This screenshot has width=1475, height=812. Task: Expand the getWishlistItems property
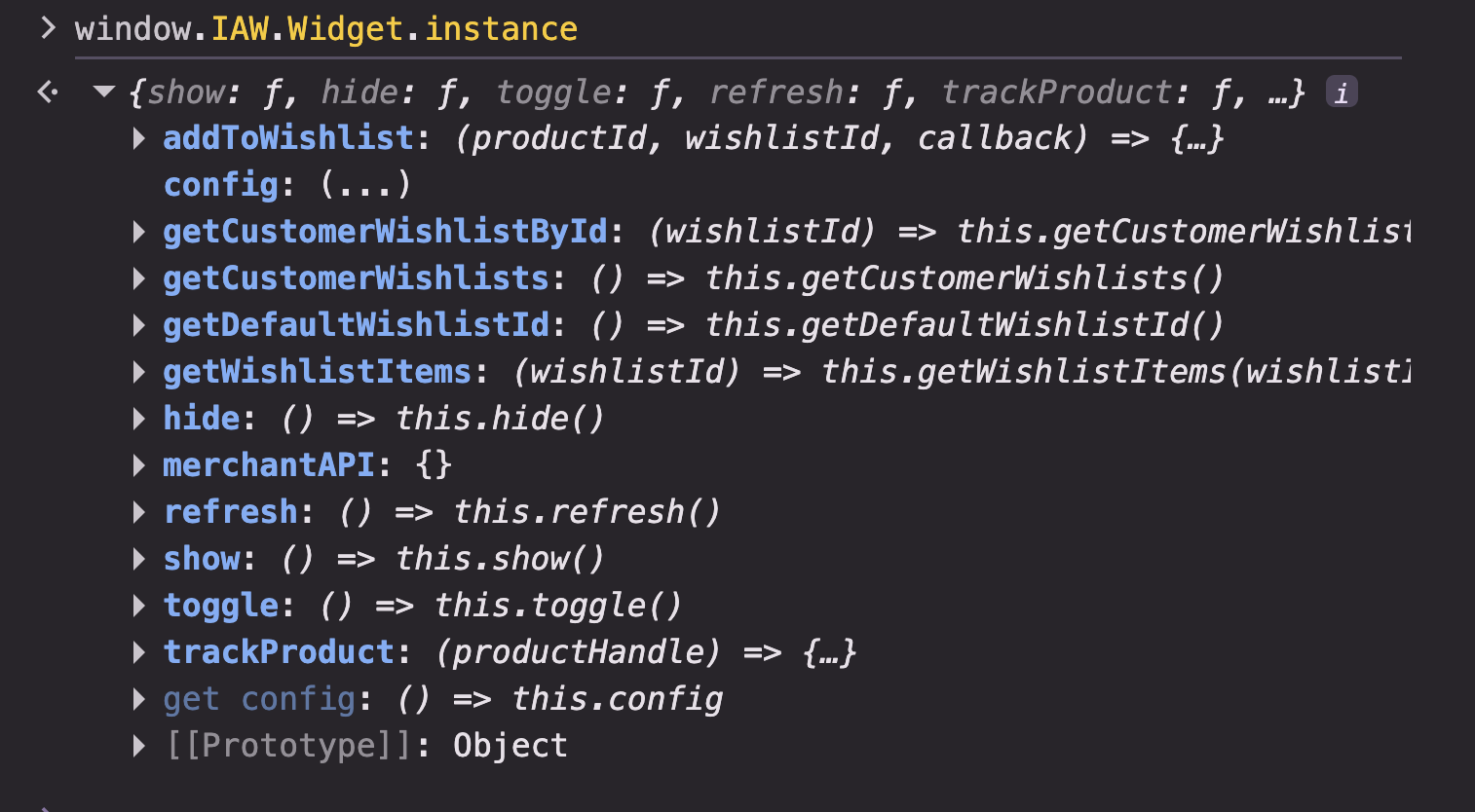pos(139,372)
